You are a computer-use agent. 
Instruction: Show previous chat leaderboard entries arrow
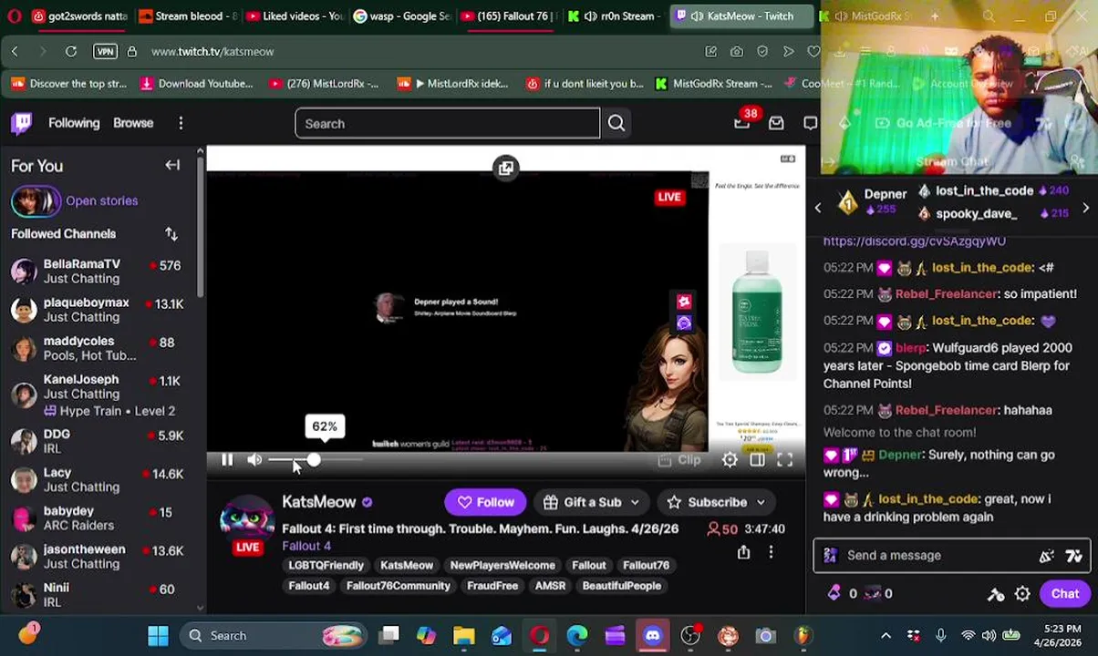point(818,208)
